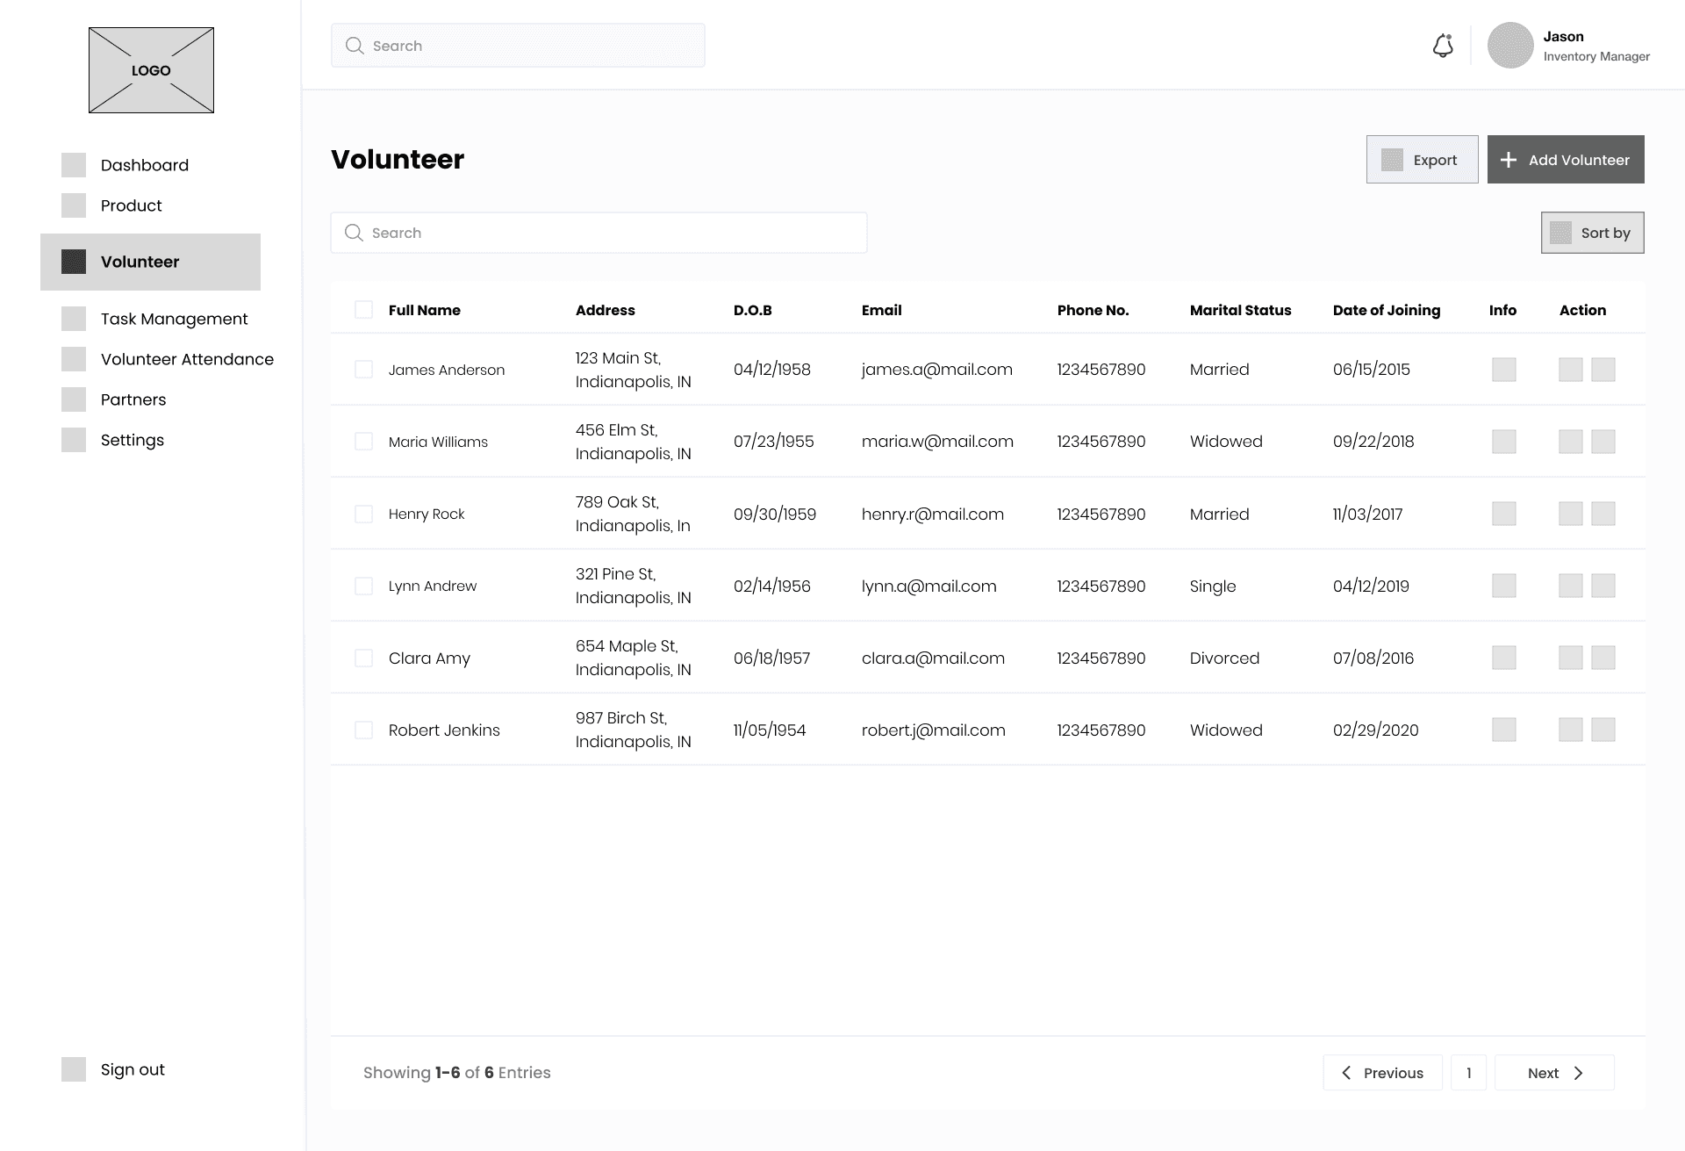Click first action icon for Lynn Andrew

point(1571,586)
